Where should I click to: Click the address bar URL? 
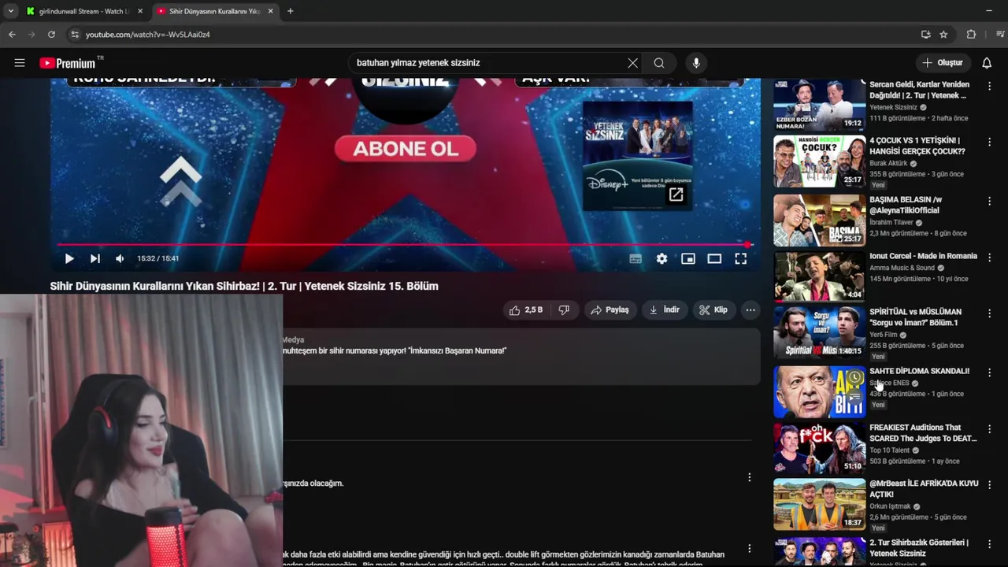[148, 35]
